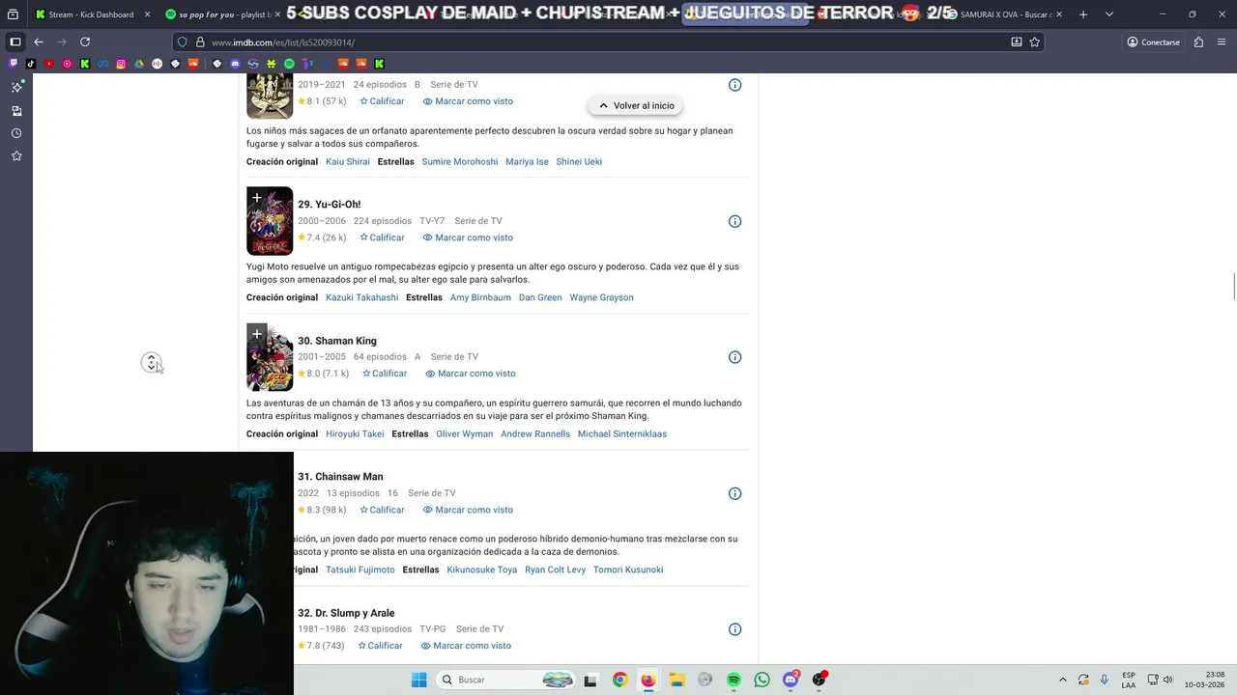Open Tatsuki Fujimoto creator link

pos(360,570)
